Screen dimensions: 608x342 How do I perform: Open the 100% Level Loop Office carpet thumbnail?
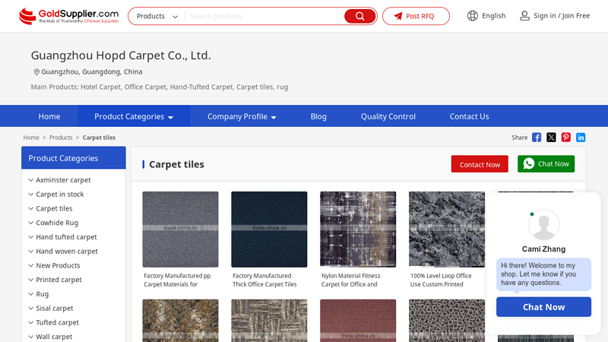(x=447, y=230)
